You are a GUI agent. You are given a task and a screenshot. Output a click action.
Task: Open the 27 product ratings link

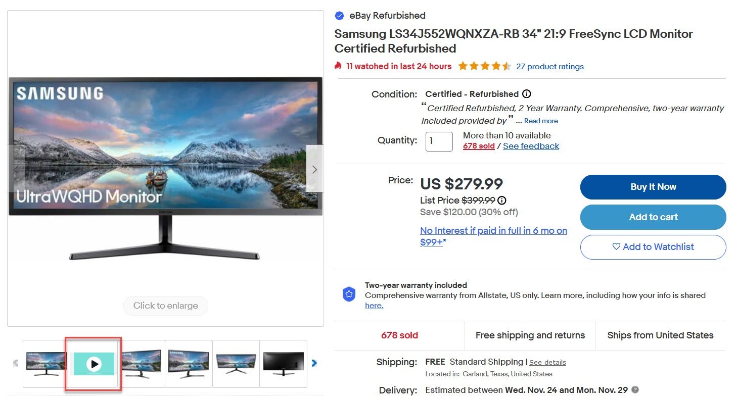pyautogui.click(x=550, y=67)
